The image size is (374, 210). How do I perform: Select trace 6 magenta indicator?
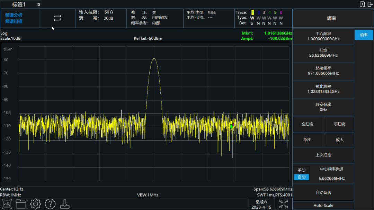point(281,12)
